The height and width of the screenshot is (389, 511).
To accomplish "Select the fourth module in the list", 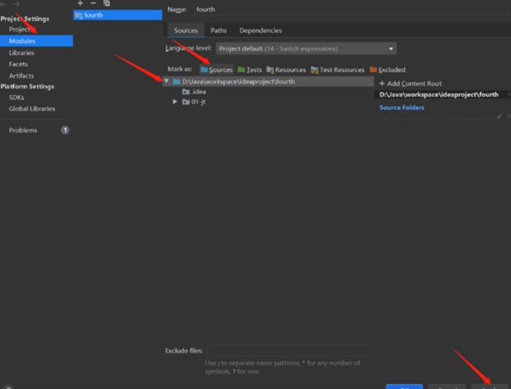I will point(118,15).
